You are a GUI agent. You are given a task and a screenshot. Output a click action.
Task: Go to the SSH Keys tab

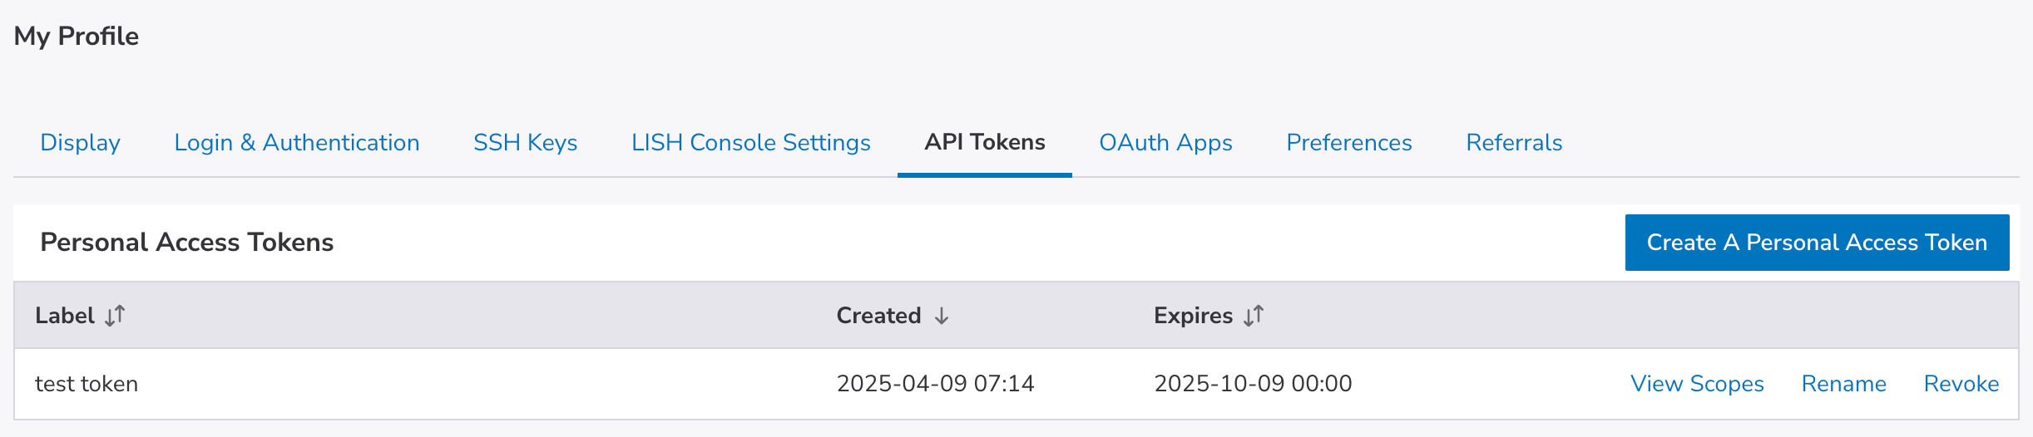(526, 143)
